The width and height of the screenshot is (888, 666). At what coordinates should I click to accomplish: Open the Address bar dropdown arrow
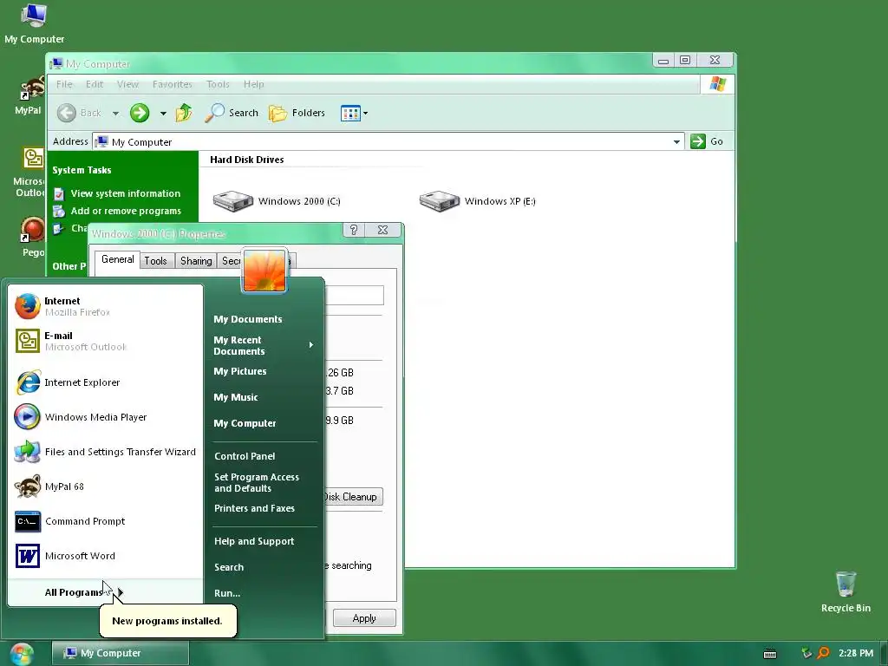(676, 141)
